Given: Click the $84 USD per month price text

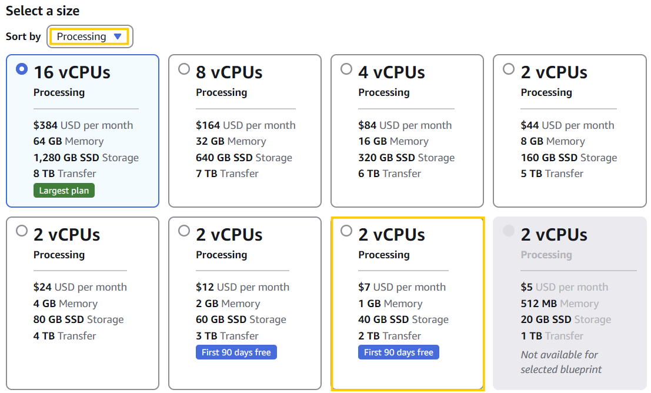Looking at the screenshot, I should [405, 125].
